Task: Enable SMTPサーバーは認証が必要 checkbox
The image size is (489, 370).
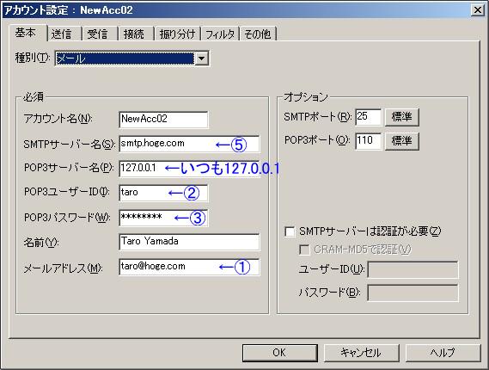Action: click(x=290, y=231)
